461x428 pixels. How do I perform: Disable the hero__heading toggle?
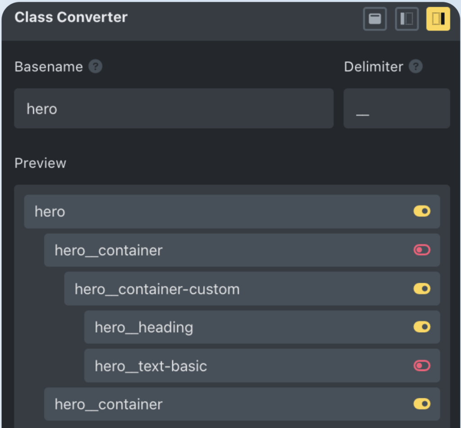[422, 327]
